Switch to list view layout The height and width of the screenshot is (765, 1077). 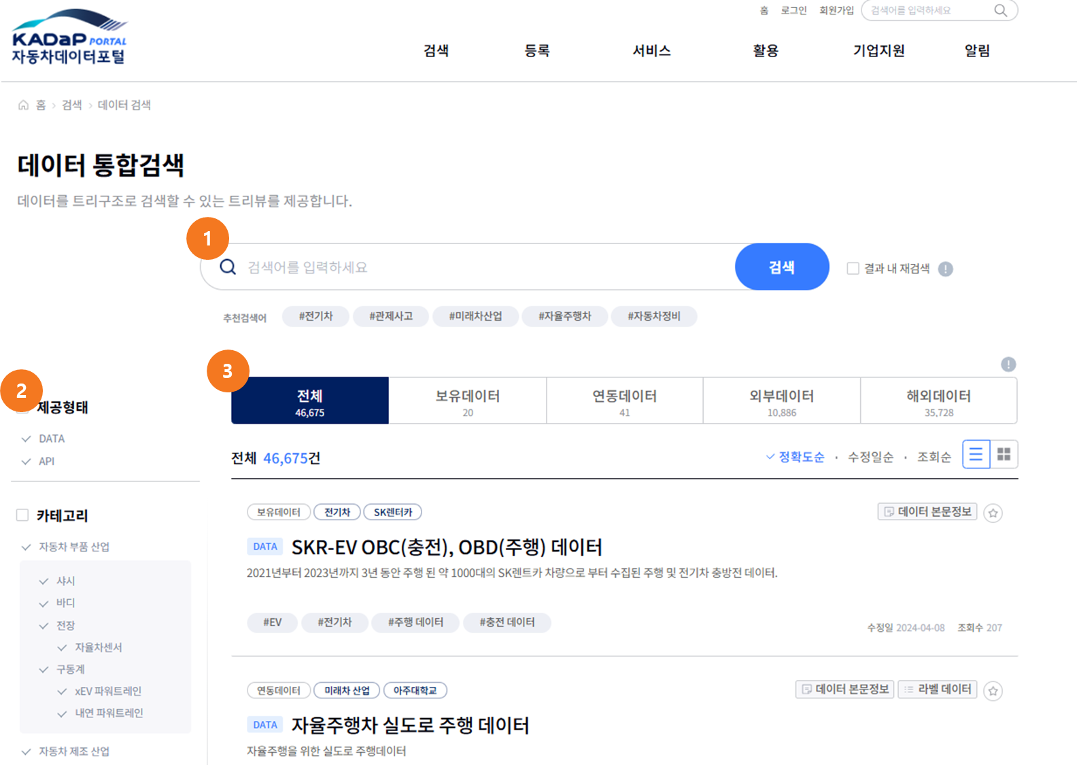976,454
